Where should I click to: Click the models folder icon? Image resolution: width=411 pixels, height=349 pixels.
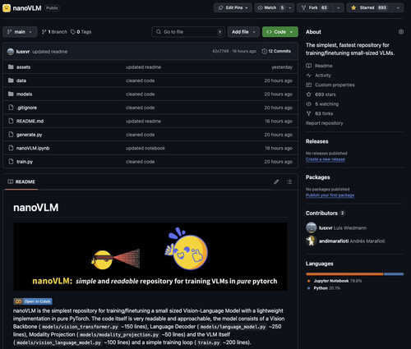11,94
